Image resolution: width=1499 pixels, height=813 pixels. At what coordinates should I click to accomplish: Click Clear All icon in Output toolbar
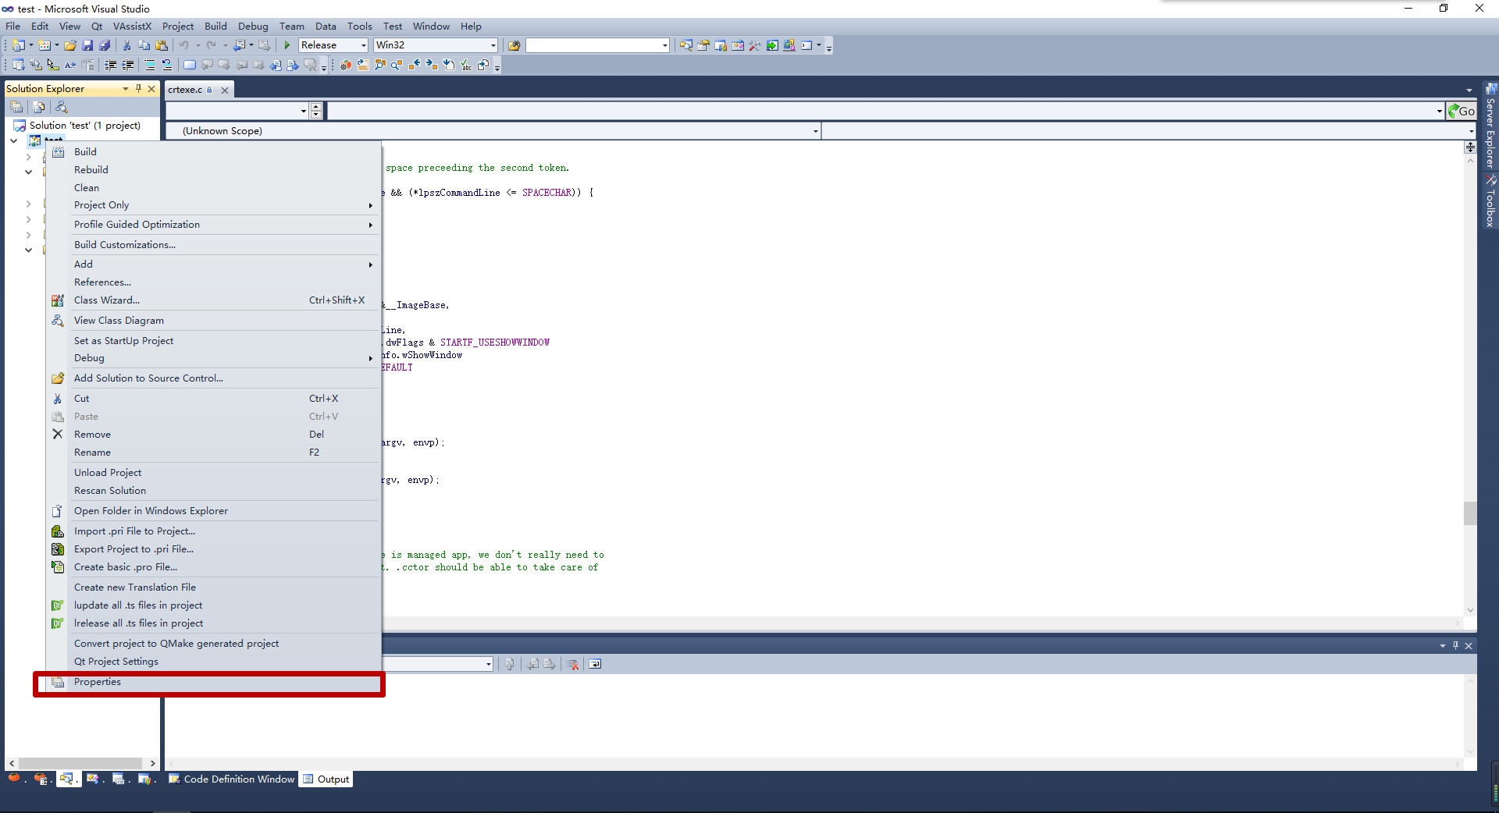click(x=573, y=664)
